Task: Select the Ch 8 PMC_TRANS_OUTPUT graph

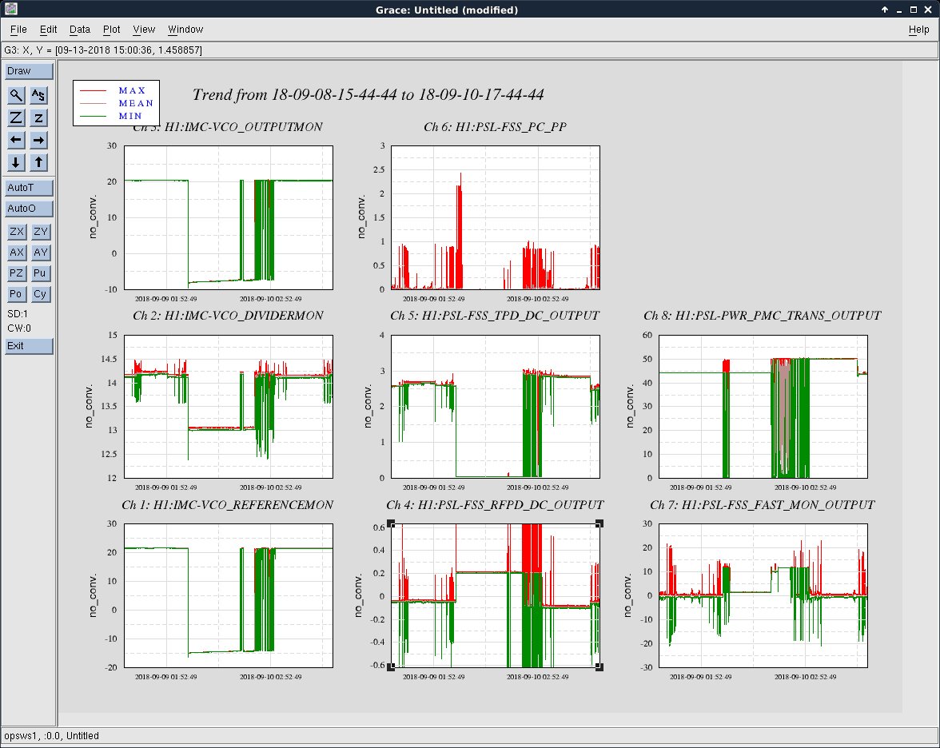Action: click(763, 406)
